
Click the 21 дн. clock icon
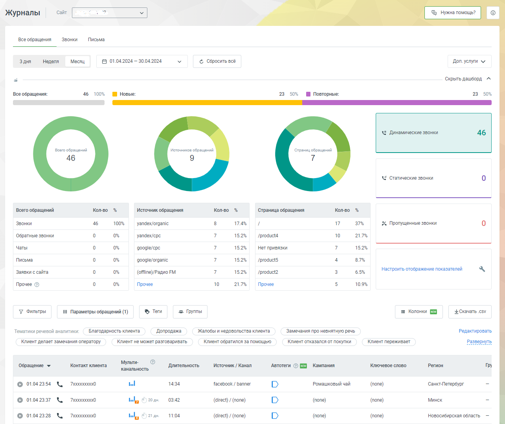click(x=144, y=416)
